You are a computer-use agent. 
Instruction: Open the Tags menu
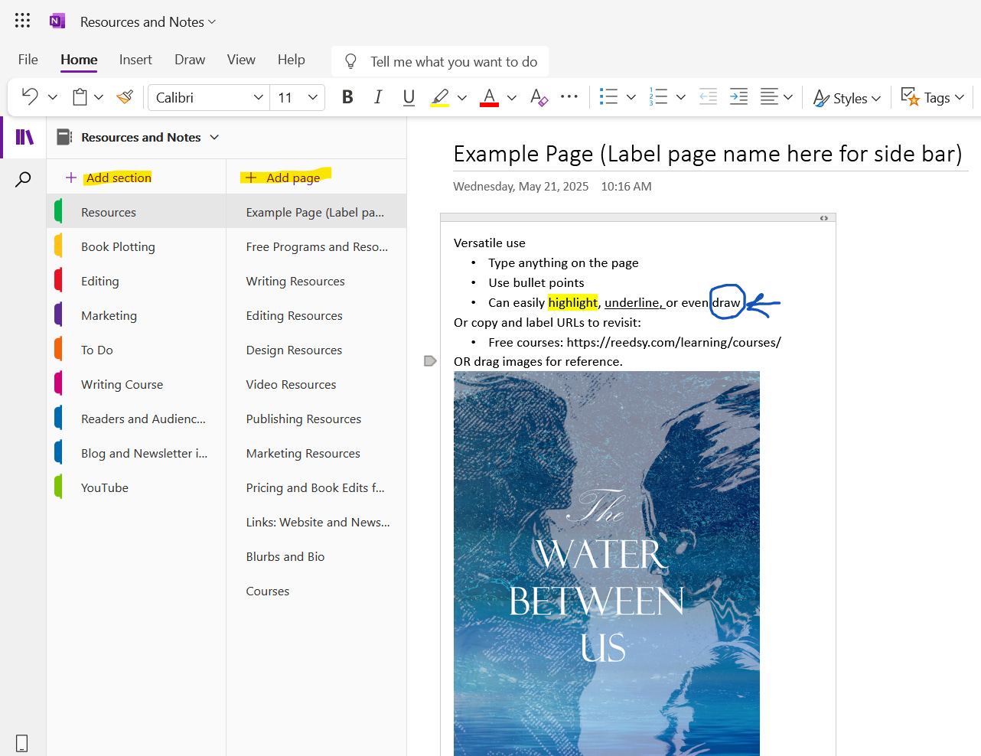pyautogui.click(x=932, y=98)
